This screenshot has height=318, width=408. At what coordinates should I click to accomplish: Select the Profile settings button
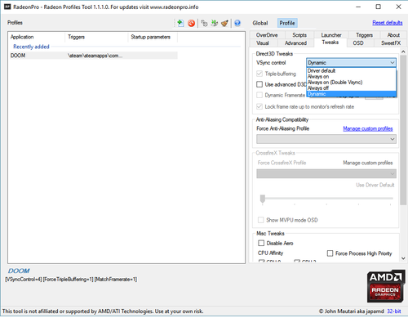[x=287, y=23]
